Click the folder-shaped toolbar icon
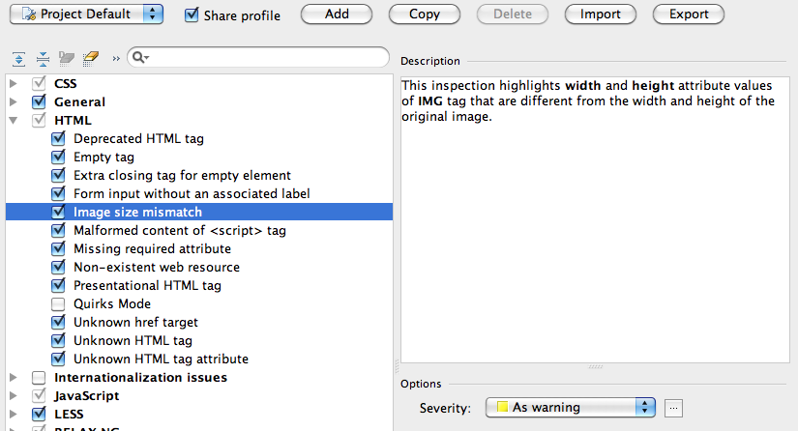Image resolution: width=798 pixels, height=431 pixels. coord(68,59)
